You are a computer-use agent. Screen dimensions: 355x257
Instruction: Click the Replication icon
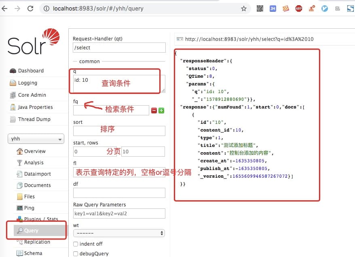pos(20,242)
